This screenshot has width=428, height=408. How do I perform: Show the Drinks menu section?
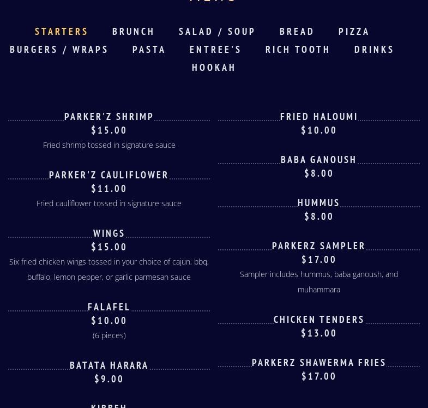(x=374, y=50)
